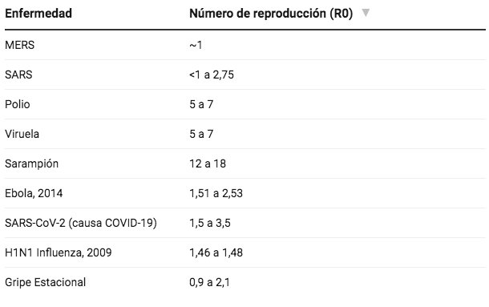Click the H1N1 Influenza, 2009 entry
489x307 pixels.
59,252
